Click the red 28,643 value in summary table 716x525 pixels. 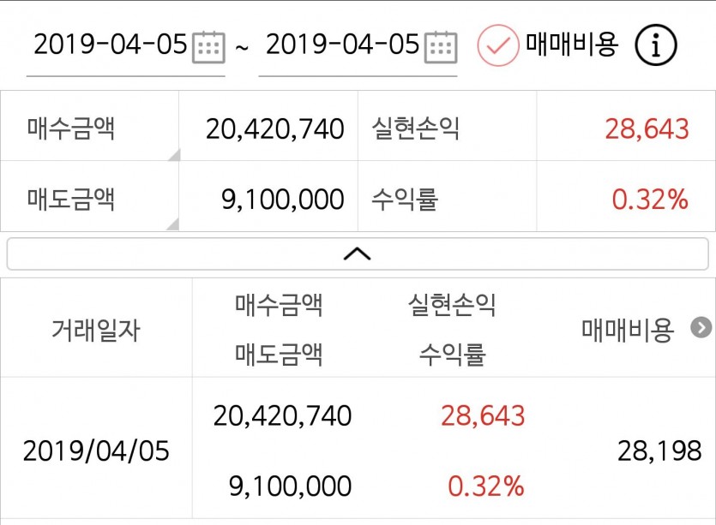pyautogui.click(x=647, y=129)
